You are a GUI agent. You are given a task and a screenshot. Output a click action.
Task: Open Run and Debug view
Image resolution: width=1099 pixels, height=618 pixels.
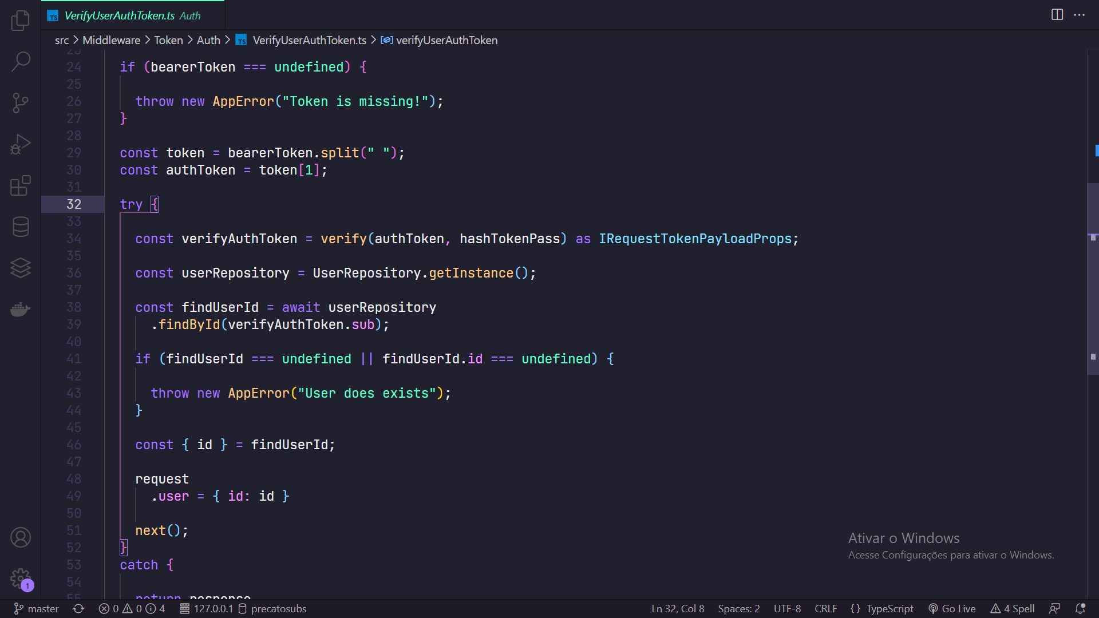coord(21,144)
